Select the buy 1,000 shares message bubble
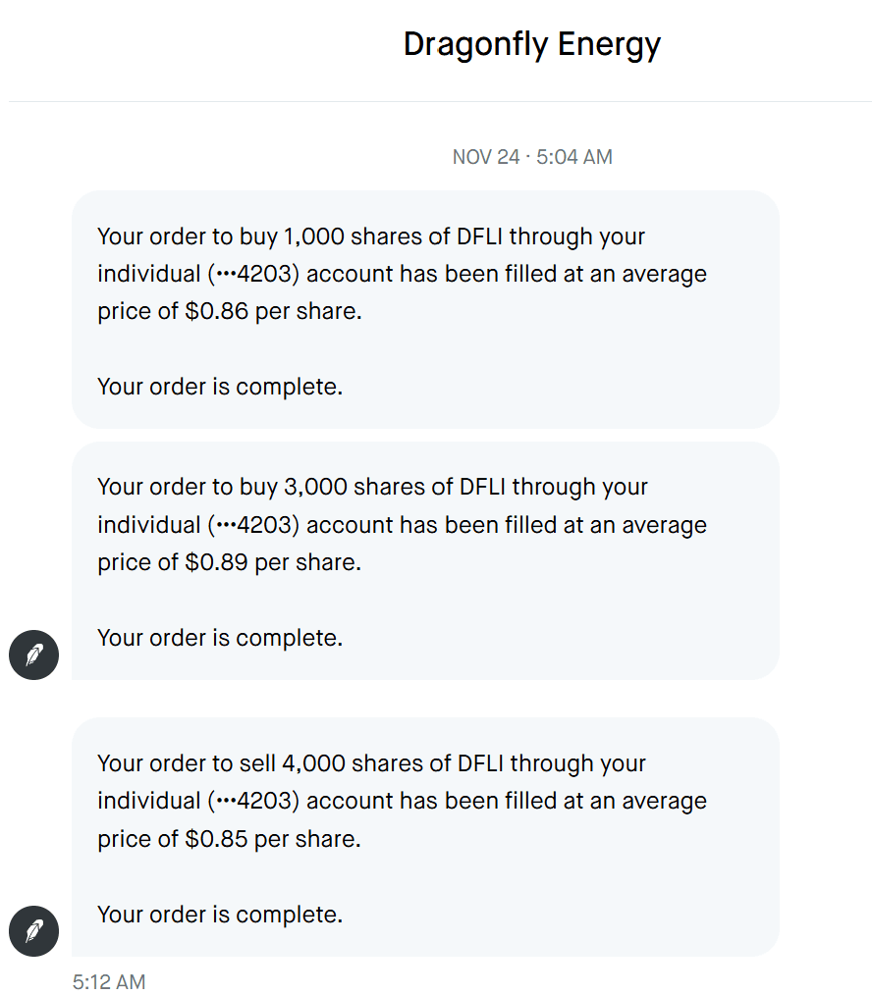Viewport: 872px width, 995px height. point(425,310)
